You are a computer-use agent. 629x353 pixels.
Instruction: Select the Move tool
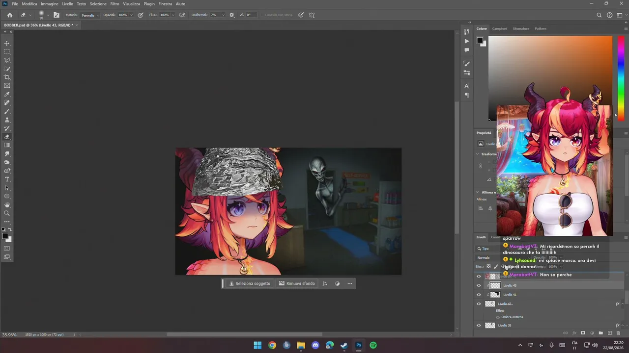click(7, 43)
